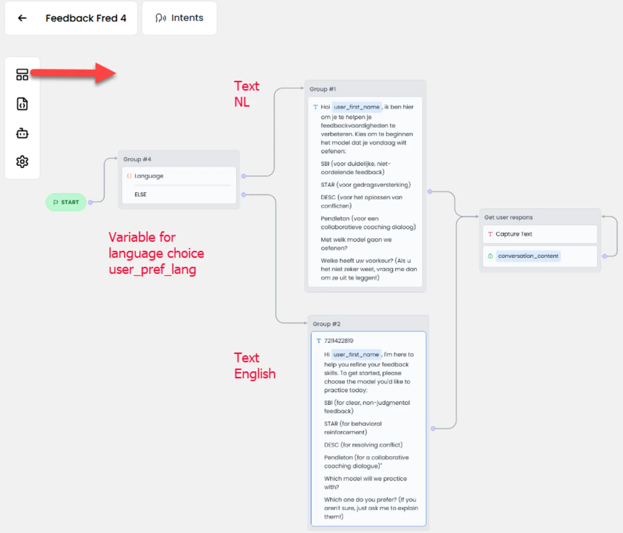Open the layout dashboard sidebar icon

[x=22, y=74]
